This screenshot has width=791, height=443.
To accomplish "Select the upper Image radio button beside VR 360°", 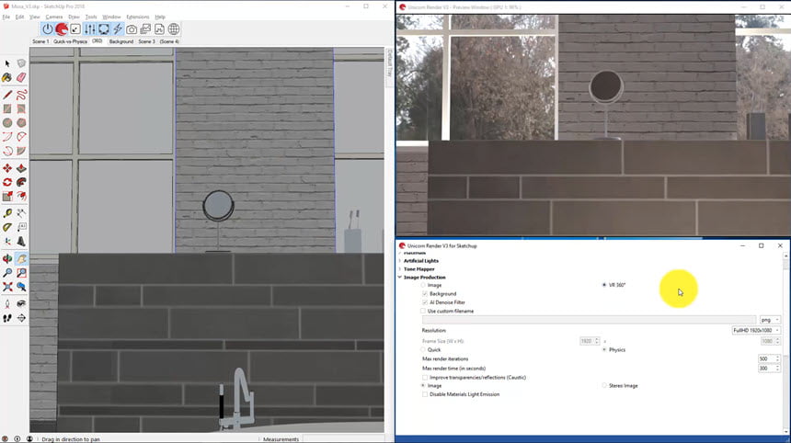I will [423, 285].
